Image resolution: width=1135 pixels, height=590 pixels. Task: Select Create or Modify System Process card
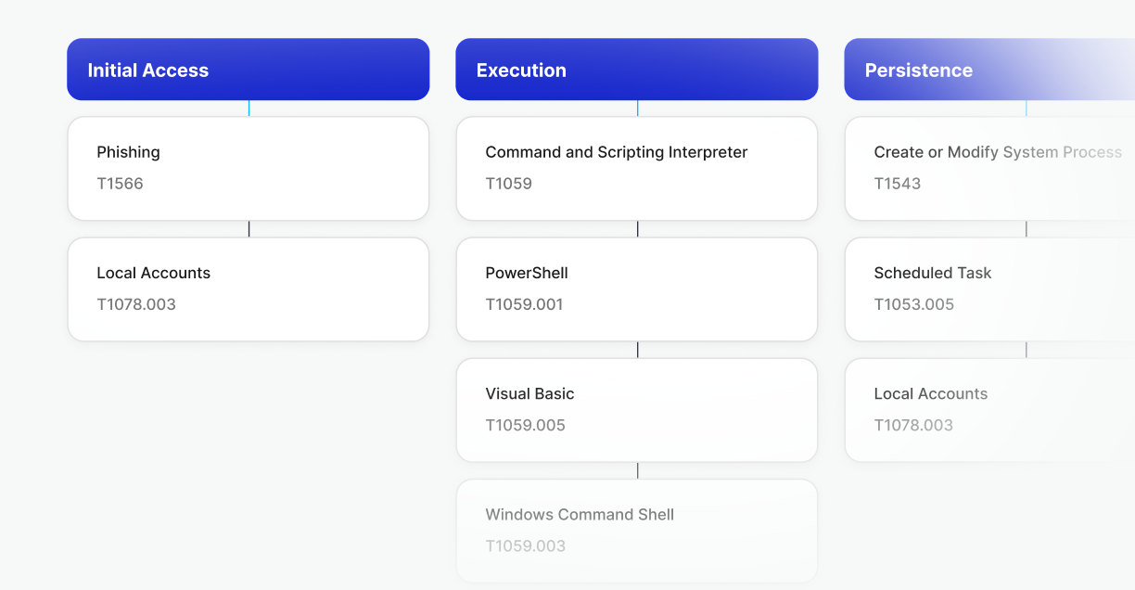[988, 168]
